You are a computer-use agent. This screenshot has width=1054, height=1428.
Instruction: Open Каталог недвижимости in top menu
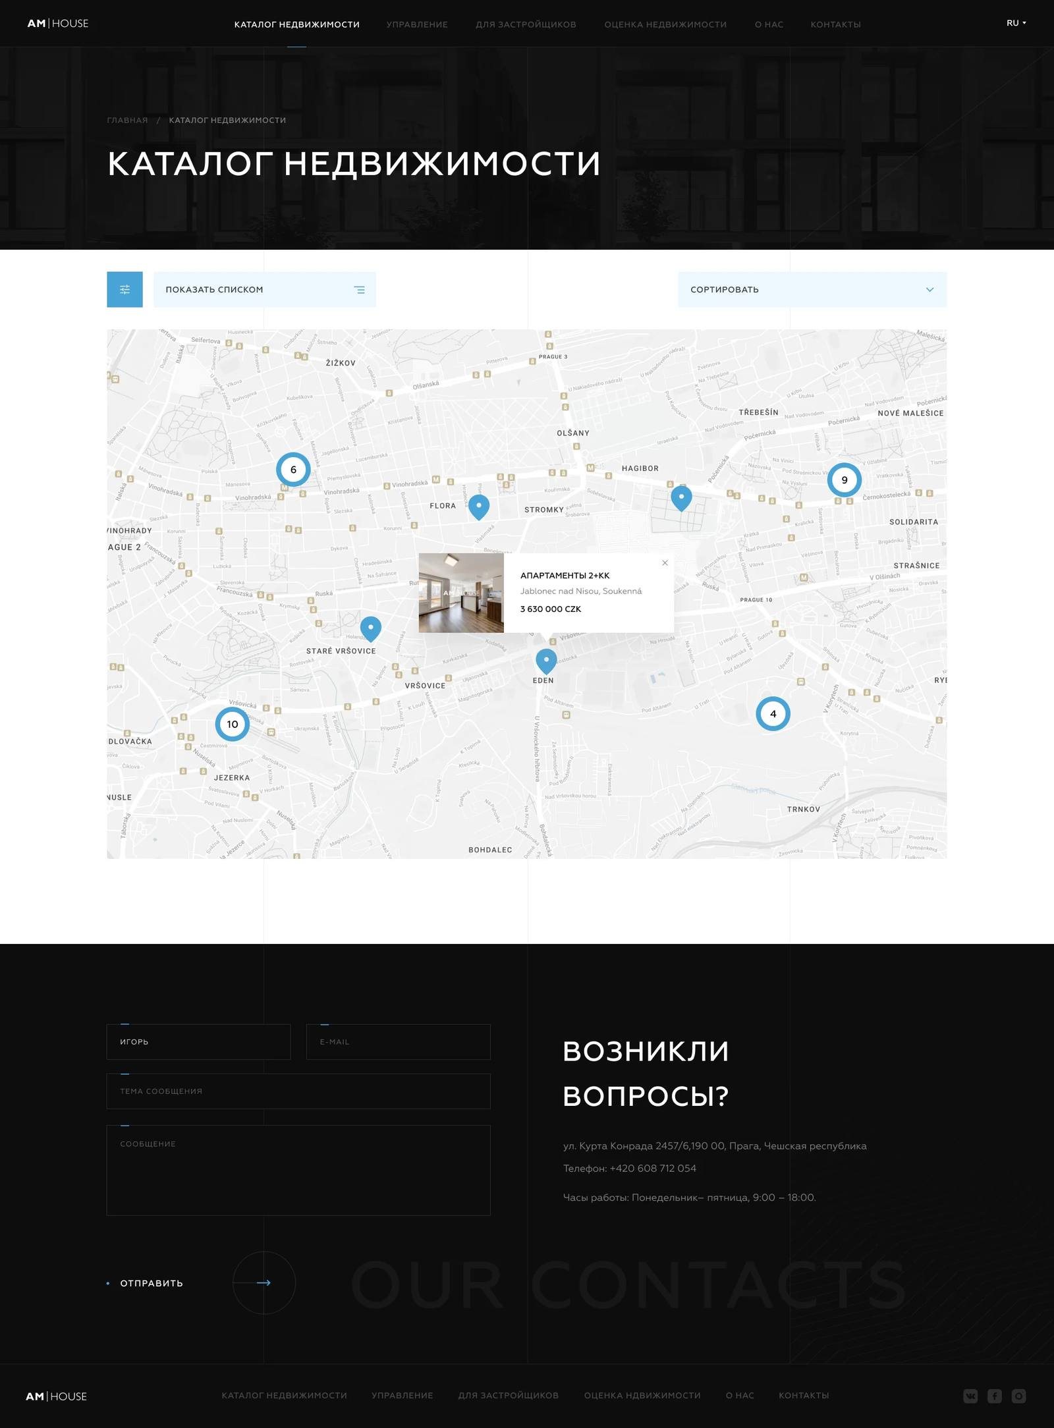coord(297,24)
